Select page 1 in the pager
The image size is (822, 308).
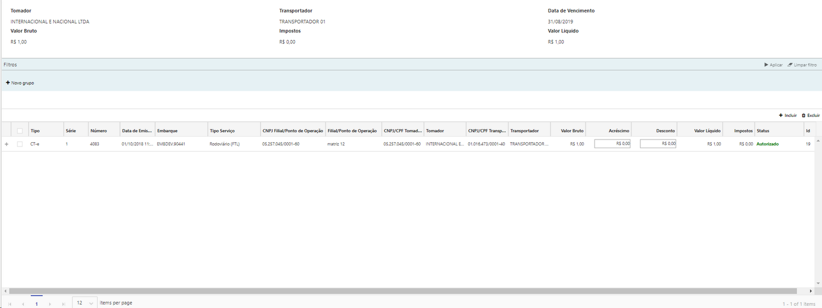pyautogui.click(x=37, y=304)
